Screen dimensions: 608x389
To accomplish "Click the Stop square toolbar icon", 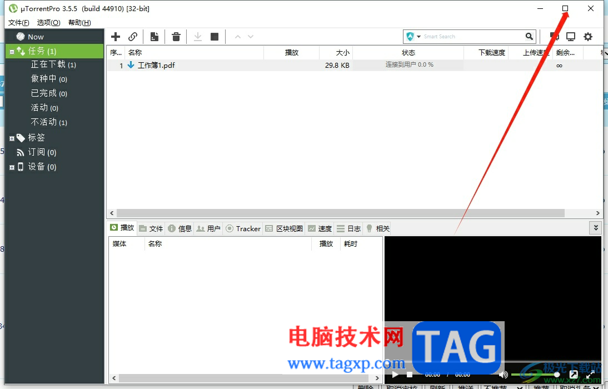I will (215, 37).
